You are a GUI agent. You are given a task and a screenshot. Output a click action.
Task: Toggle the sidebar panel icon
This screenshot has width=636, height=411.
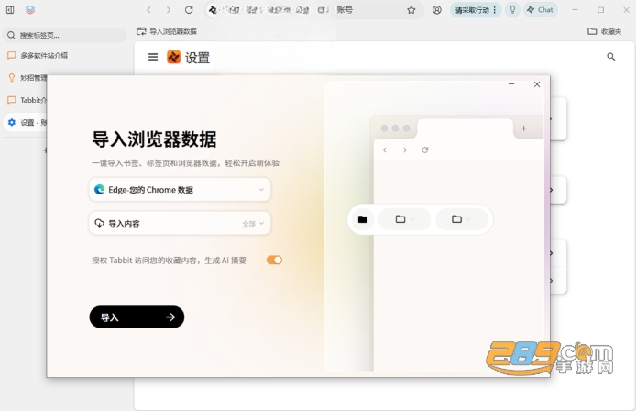pyautogui.click(x=10, y=10)
